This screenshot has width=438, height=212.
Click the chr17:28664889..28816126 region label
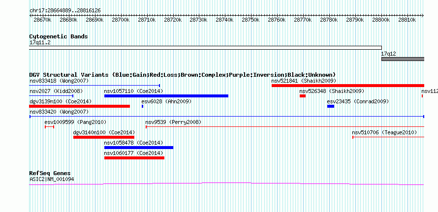coord(65,11)
